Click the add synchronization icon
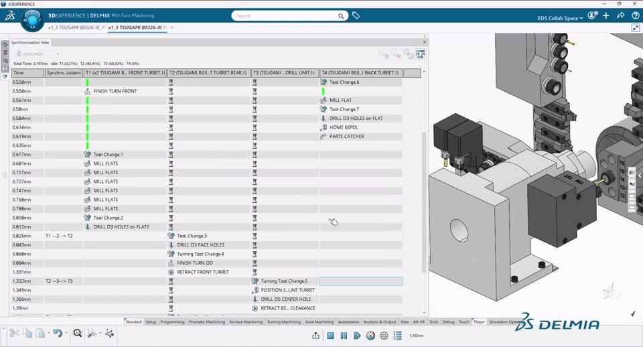 384,54
